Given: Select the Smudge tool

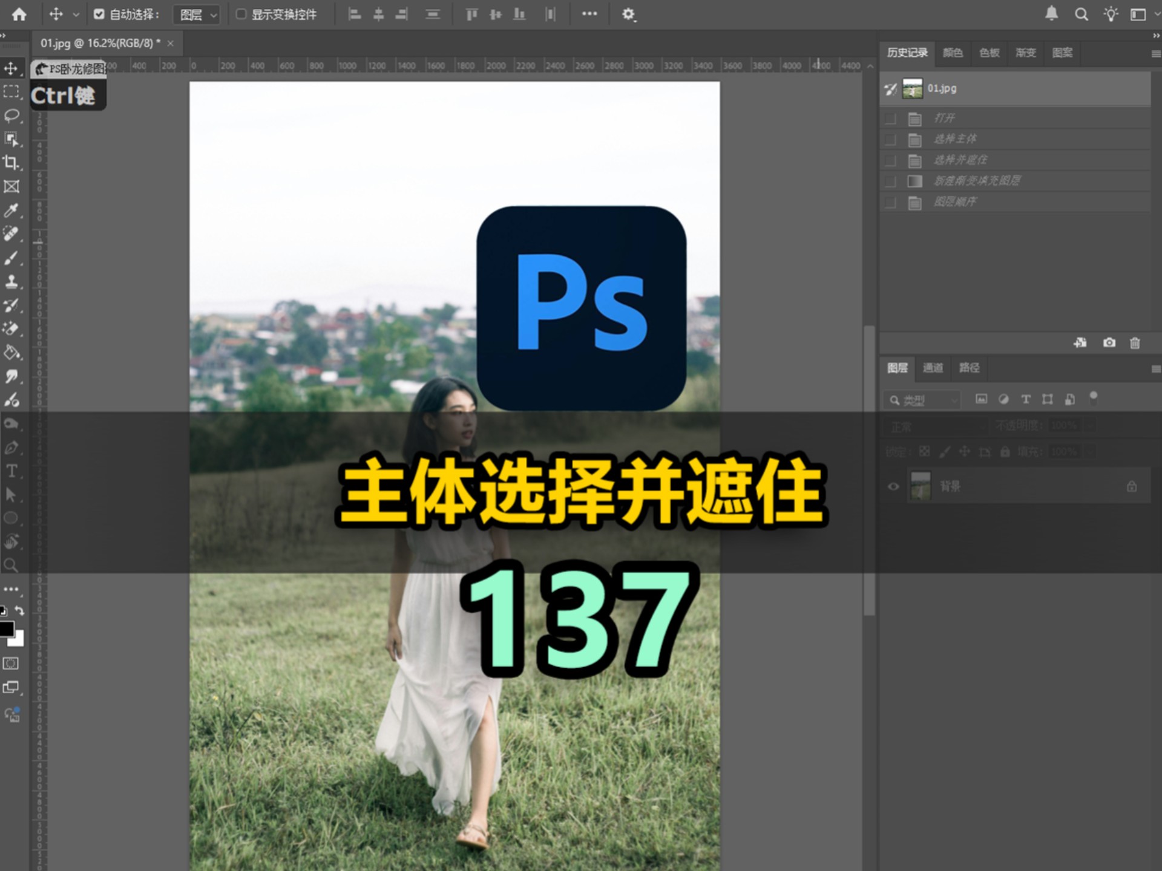Looking at the screenshot, I should coord(11,376).
